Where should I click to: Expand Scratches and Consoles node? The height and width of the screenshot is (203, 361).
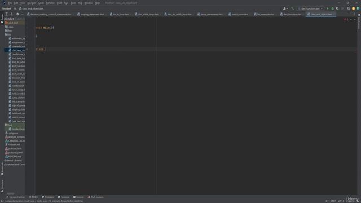click(15, 164)
